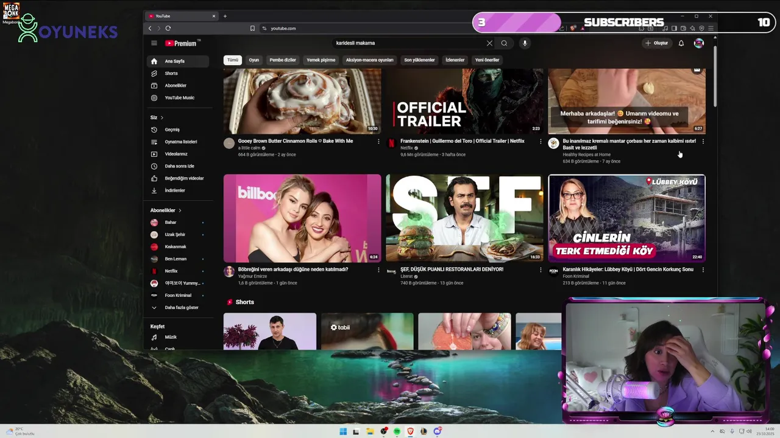Select the Son yüklenenler chip
This screenshot has width=780, height=438.
(419, 60)
